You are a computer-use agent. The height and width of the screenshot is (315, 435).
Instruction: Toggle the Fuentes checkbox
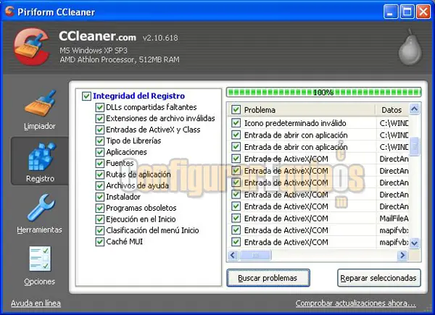pyautogui.click(x=99, y=163)
